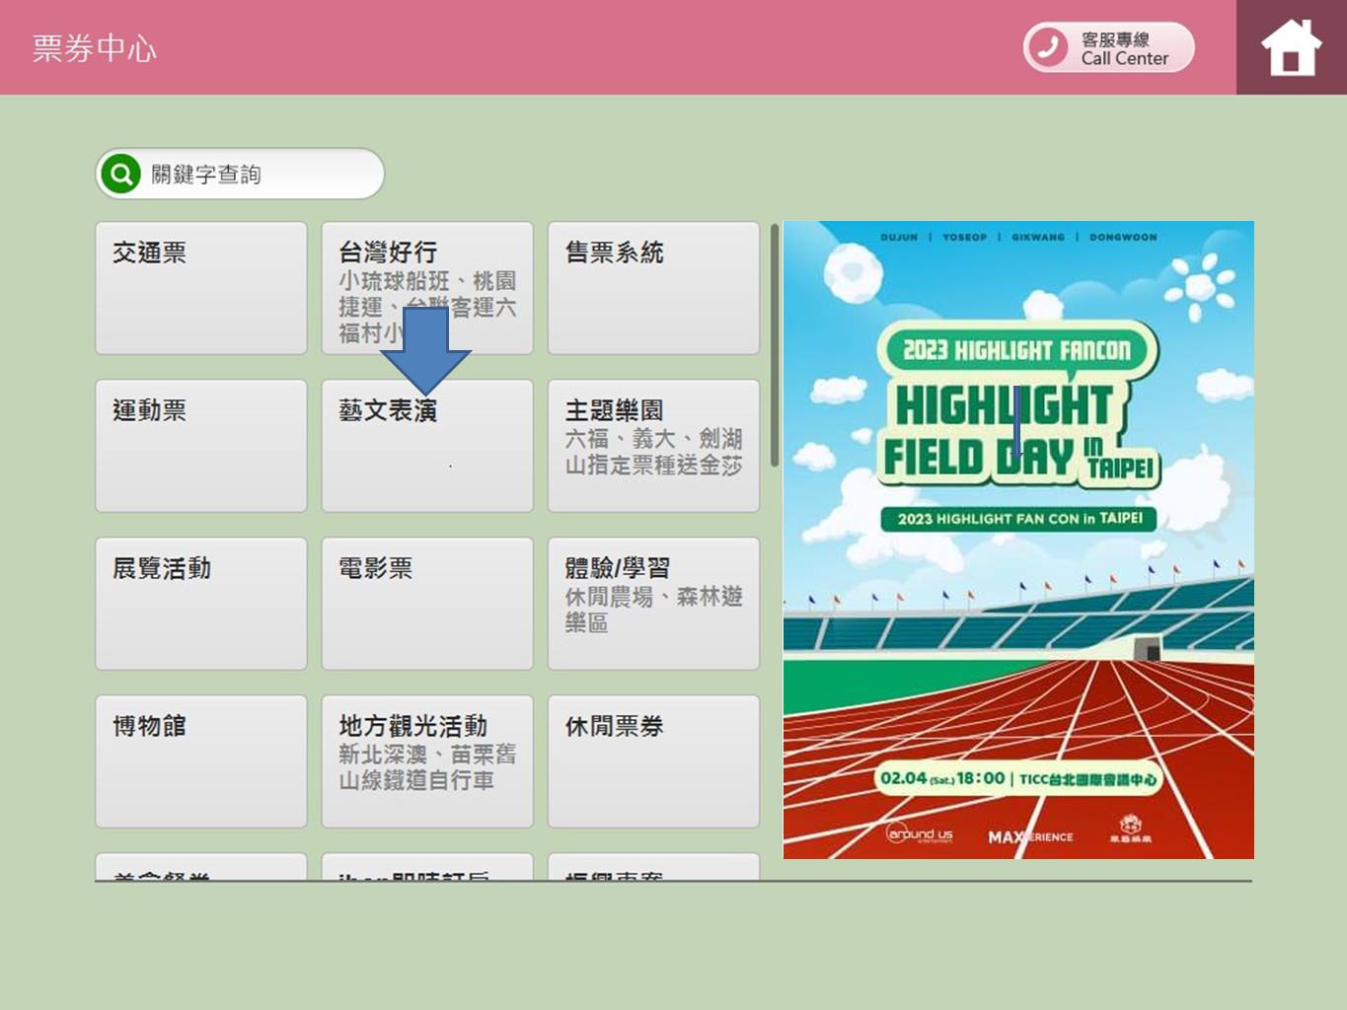Open the Highlight Field Day poster
This screenshot has width=1347, height=1010.
coord(1018,540)
